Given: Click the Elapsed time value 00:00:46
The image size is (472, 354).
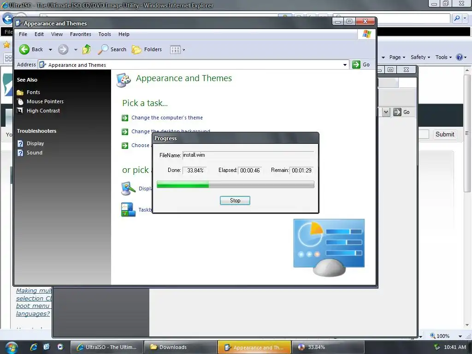Looking at the screenshot, I should point(250,171).
